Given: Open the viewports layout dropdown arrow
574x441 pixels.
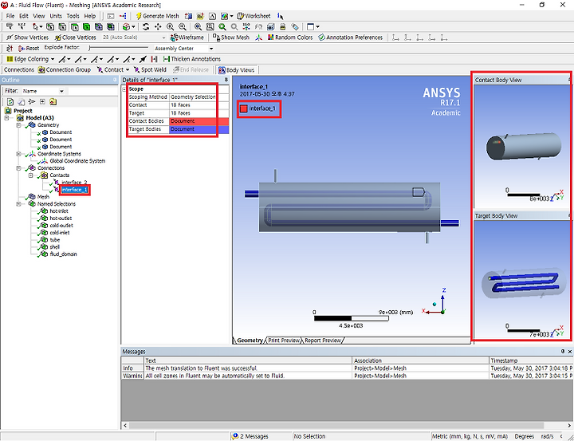Looking at the screenshot, I should click(318, 27).
